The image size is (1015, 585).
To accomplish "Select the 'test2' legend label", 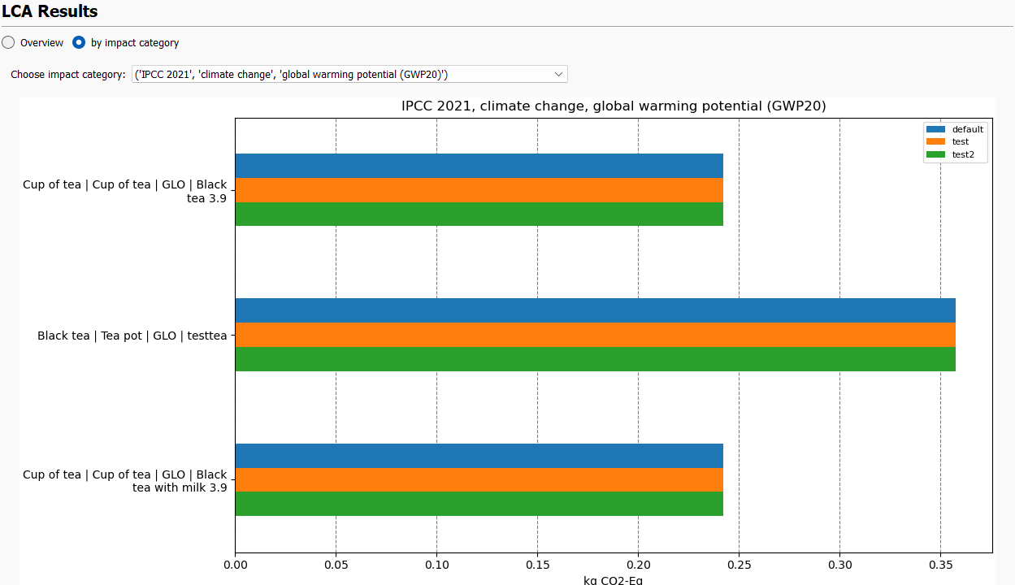I will coord(962,154).
